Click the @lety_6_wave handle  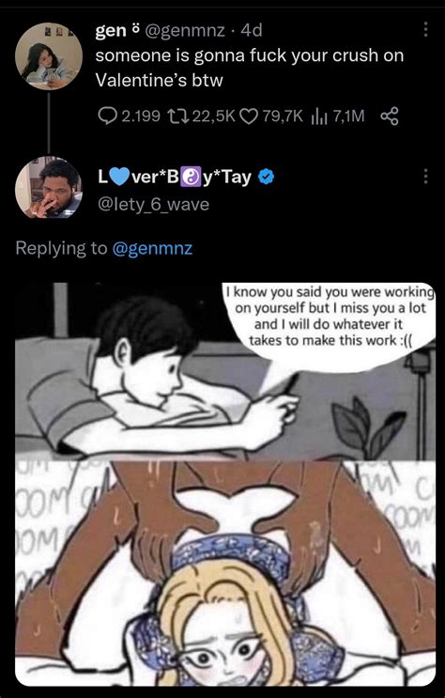coord(152,204)
